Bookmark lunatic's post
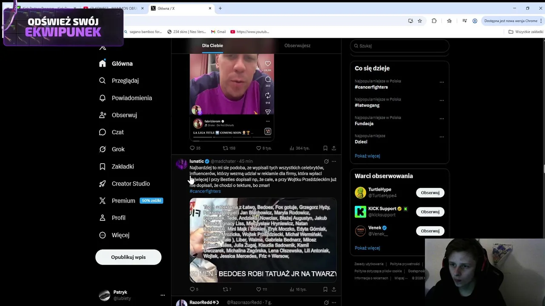This screenshot has width=545, height=306. tap(325, 289)
